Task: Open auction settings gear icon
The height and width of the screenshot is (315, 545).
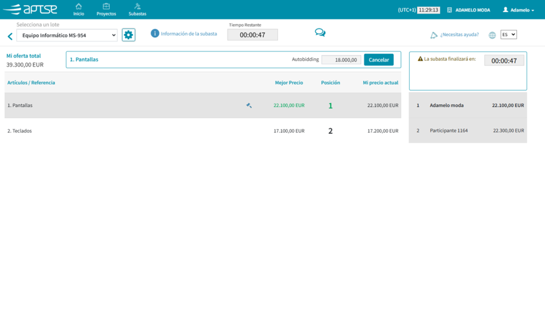Action: [x=129, y=35]
